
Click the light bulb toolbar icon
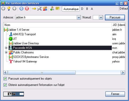[x=9, y=9]
